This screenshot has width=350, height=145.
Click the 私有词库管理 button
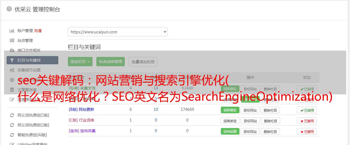tap(111, 62)
